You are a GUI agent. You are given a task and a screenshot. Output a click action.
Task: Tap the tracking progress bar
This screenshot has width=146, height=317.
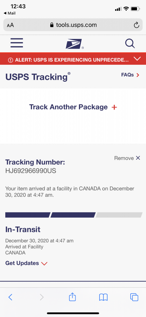(x=74, y=215)
